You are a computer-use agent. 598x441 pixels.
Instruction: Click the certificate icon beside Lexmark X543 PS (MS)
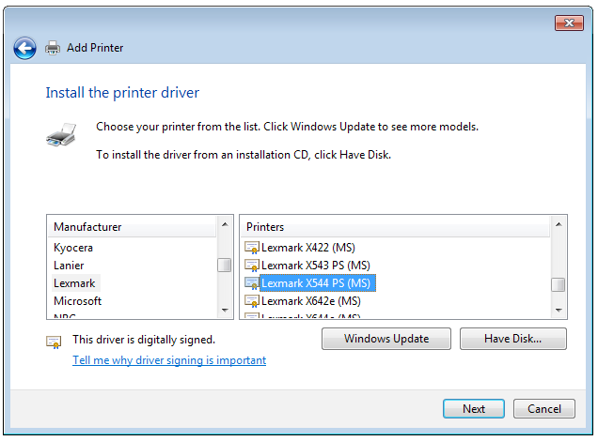[x=252, y=266]
